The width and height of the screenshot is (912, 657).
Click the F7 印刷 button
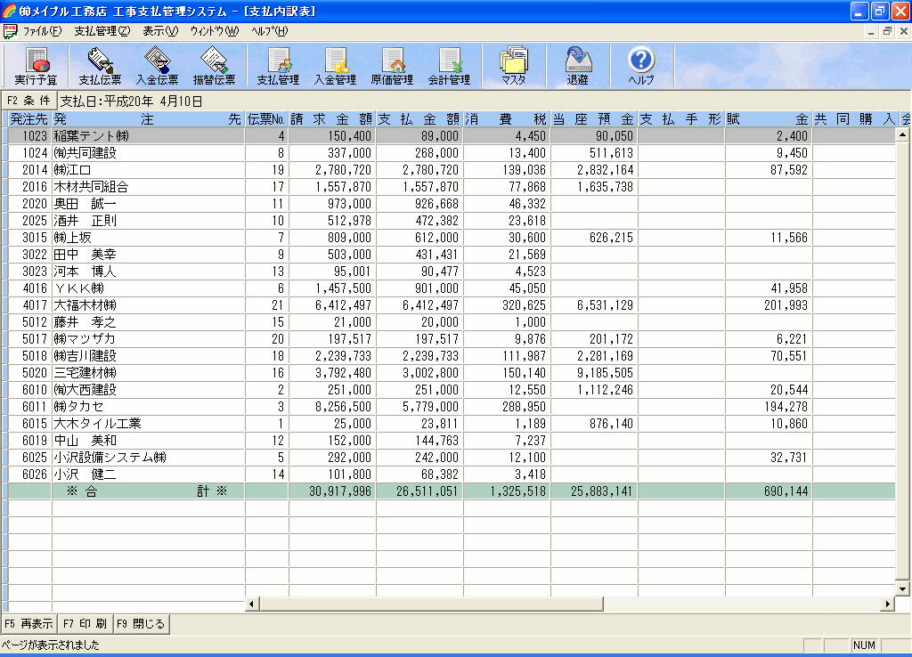pyautogui.click(x=85, y=624)
